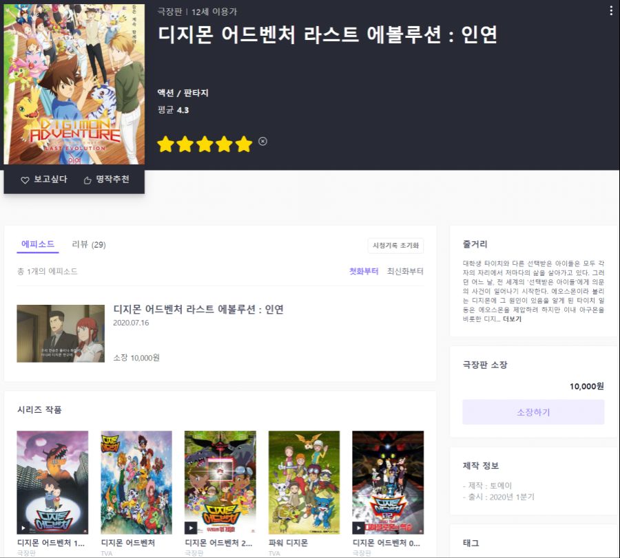Click the 평균 4.3 rating text
This screenshot has height=558, width=620.
[173, 110]
